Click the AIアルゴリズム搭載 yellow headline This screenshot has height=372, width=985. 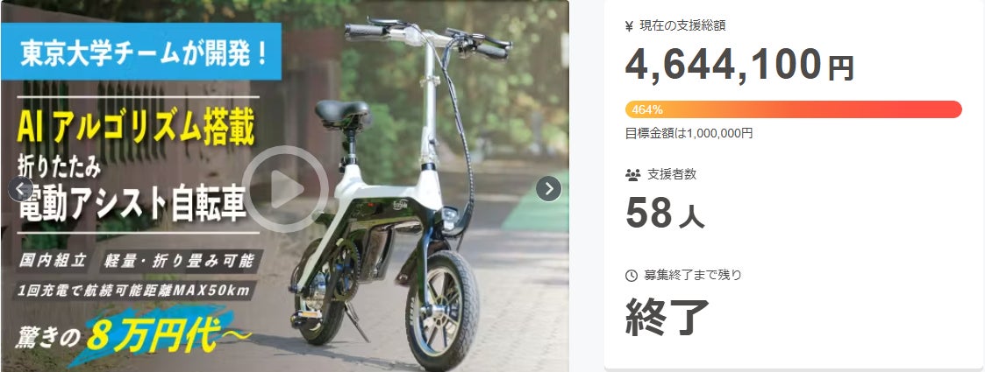coord(136,130)
